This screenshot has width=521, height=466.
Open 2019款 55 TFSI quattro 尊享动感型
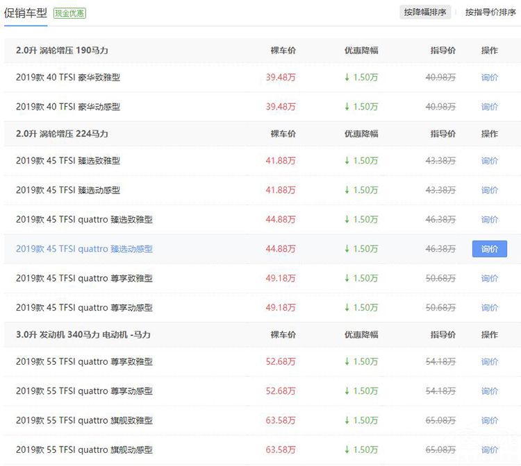pyautogui.click(x=84, y=391)
